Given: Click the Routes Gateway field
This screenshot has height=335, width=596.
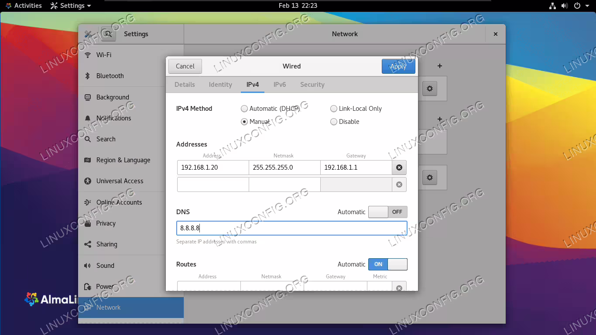Looking at the screenshot, I should tap(336, 287).
